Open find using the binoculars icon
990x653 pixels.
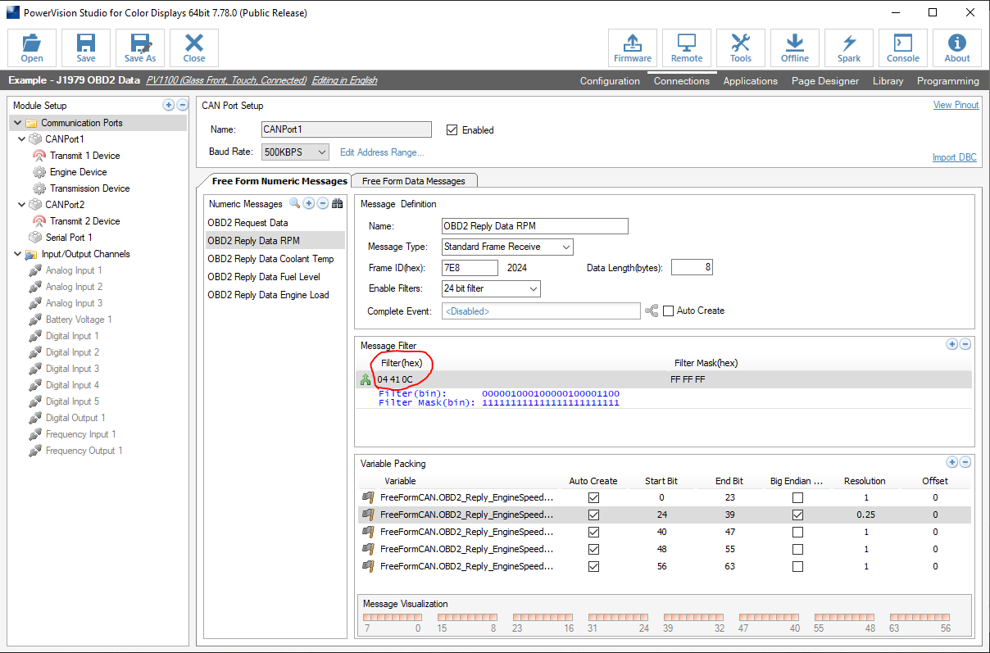337,203
